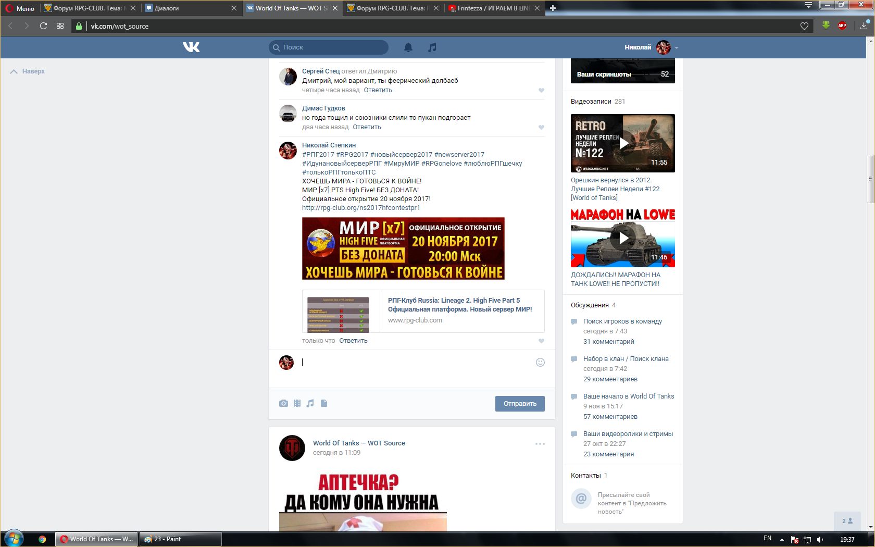Viewport: 875px width, 547px height.
Task: Close the Диалоги tab
Action: pos(234,8)
